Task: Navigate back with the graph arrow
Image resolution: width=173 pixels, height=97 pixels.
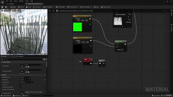Action: click(x=50, y=11)
